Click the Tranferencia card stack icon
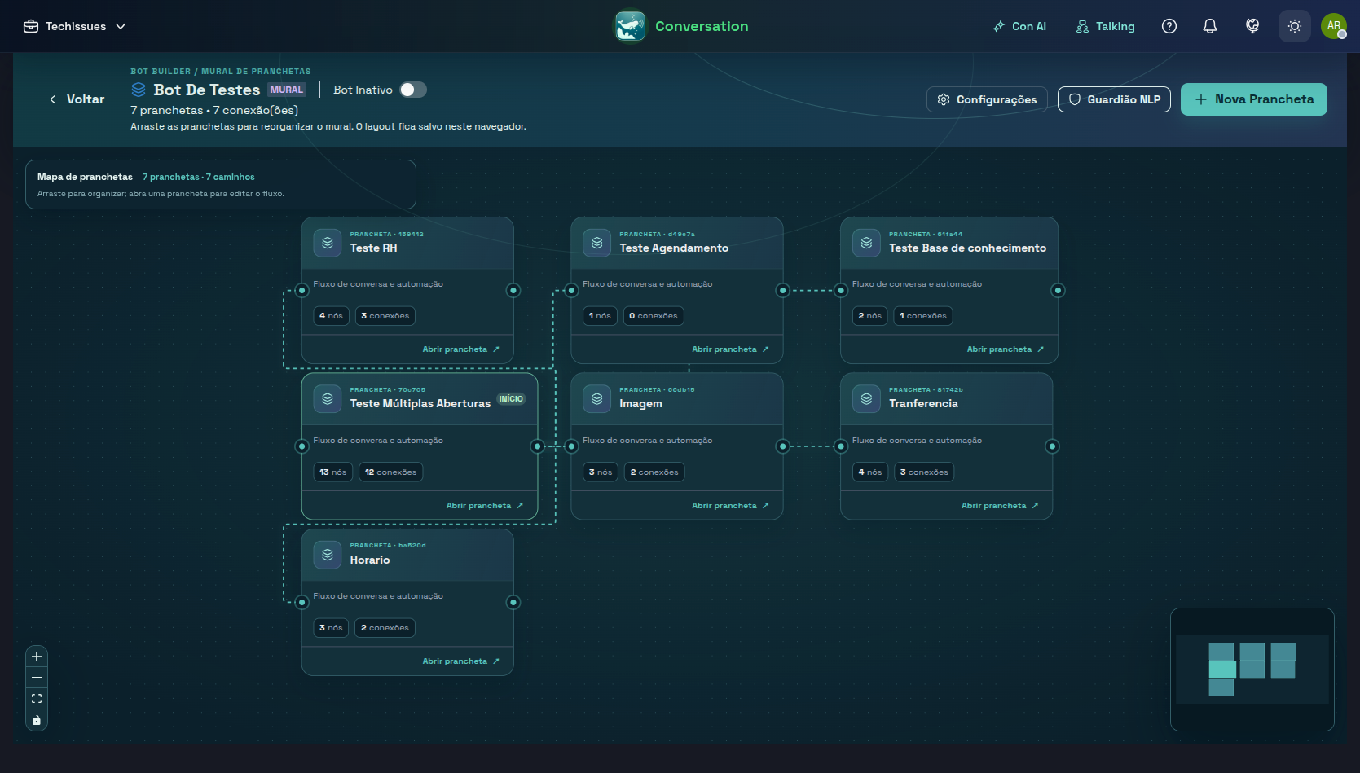1360x773 pixels. point(866,398)
